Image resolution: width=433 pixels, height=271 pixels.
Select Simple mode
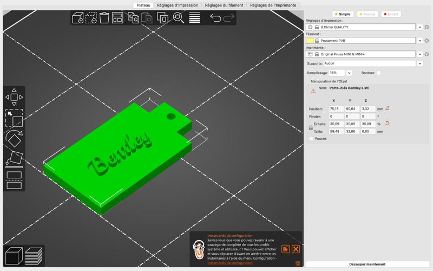click(343, 14)
